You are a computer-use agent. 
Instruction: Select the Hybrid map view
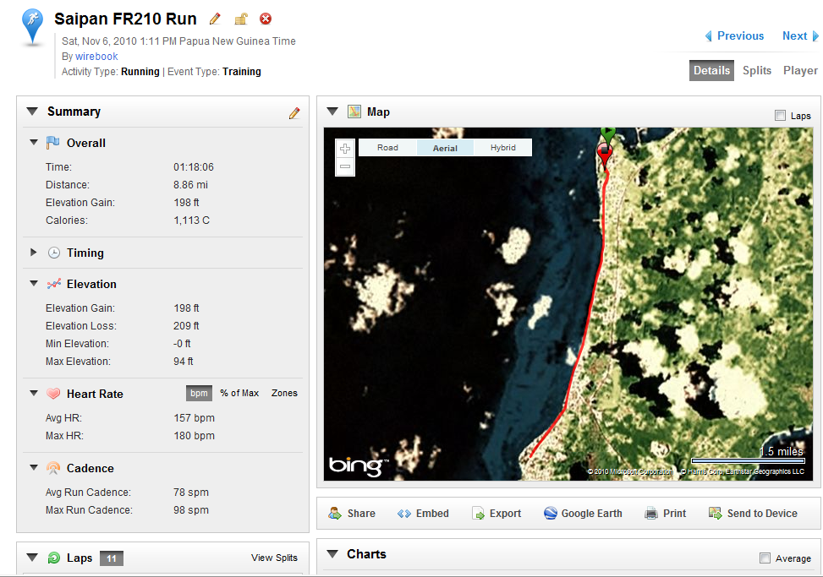[502, 148]
